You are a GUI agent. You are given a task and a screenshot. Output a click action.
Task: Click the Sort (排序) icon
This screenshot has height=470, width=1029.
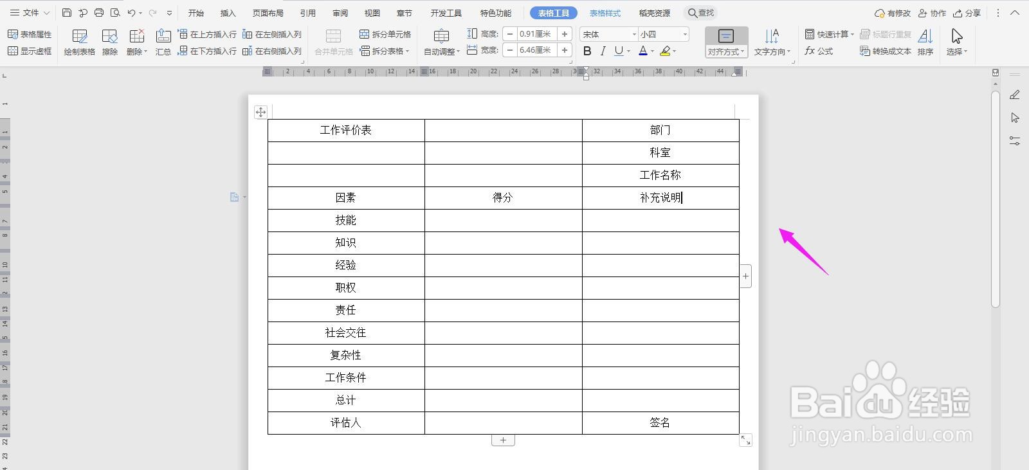(925, 42)
